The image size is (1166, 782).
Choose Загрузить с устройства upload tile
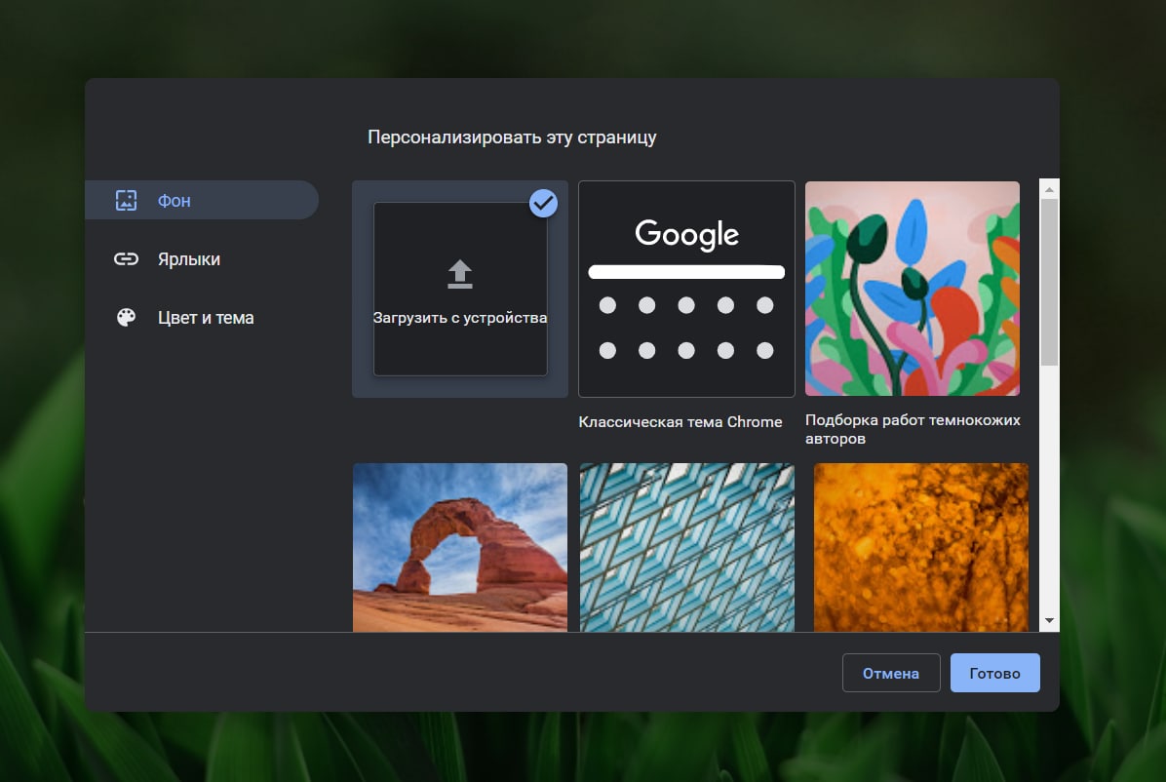(459, 289)
